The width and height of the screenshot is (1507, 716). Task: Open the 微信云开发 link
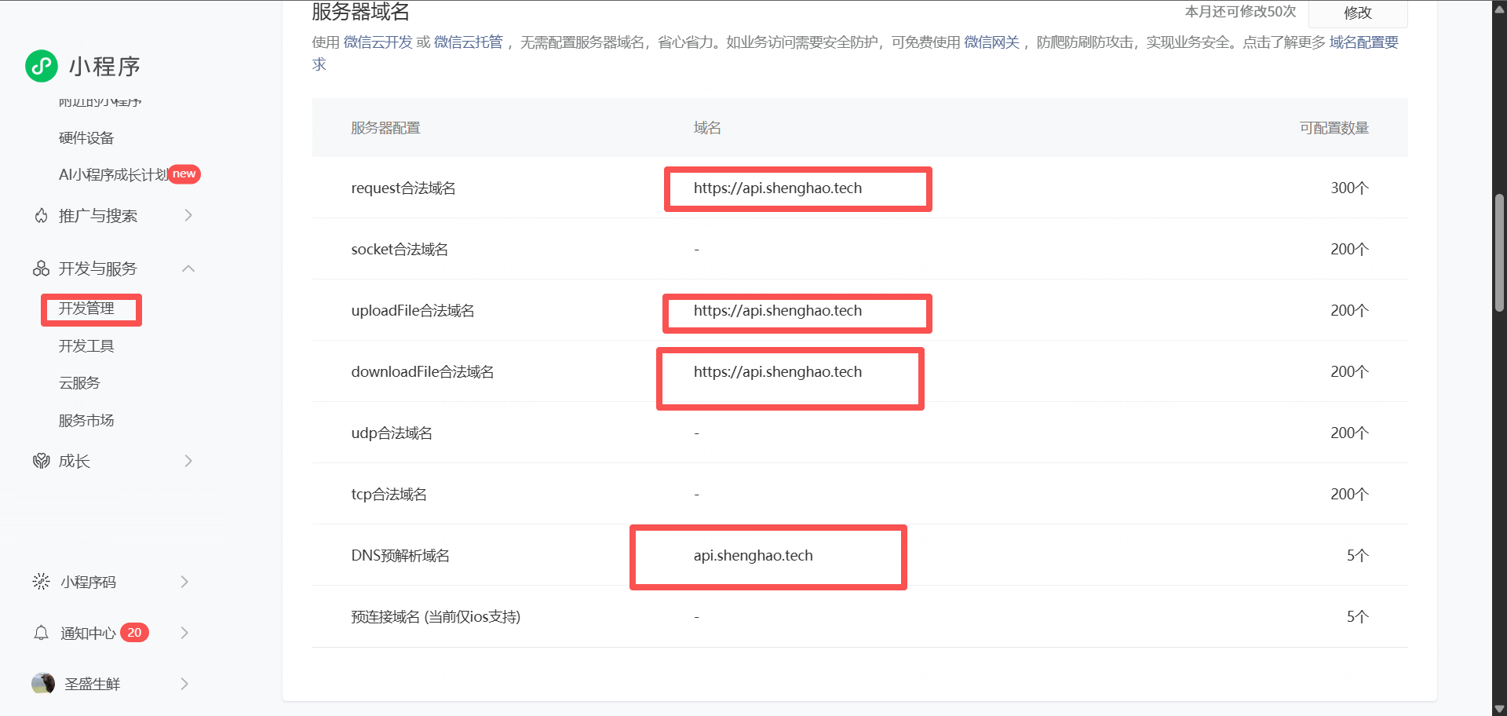tap(378, 42)
